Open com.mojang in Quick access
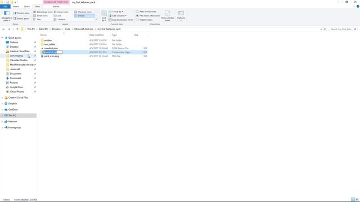The height and width of the screenshot is (202, 360). [x=16, y=56]
